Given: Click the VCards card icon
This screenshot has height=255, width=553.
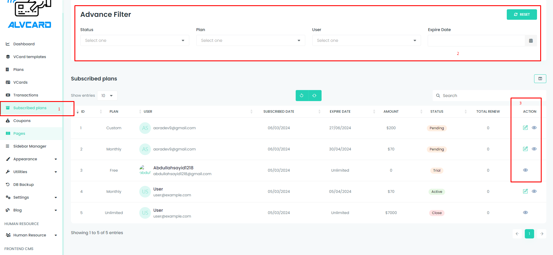Looking at the screenshot, I should (x=8, y=82).
